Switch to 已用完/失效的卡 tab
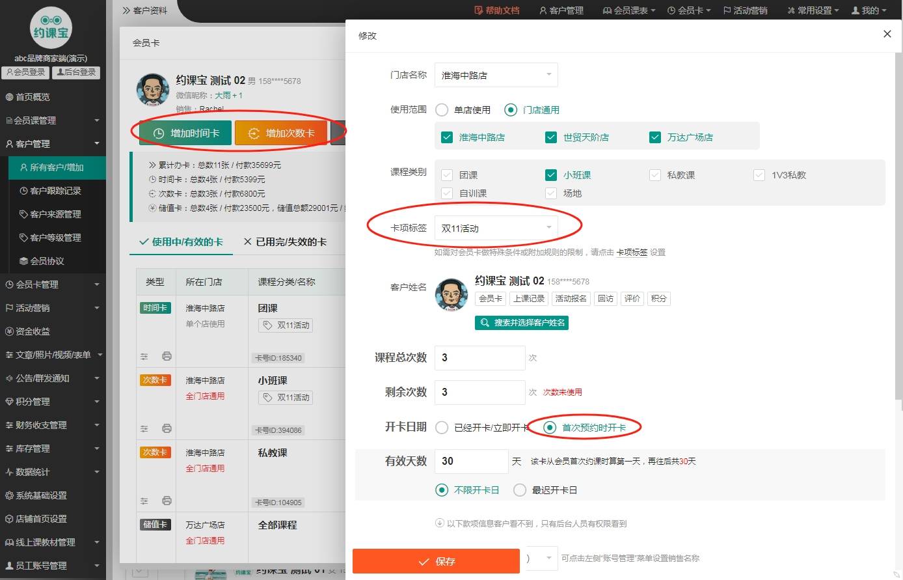 click(285, 242)
